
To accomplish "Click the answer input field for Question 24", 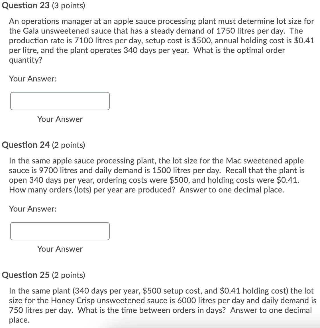I will (60, 231).
